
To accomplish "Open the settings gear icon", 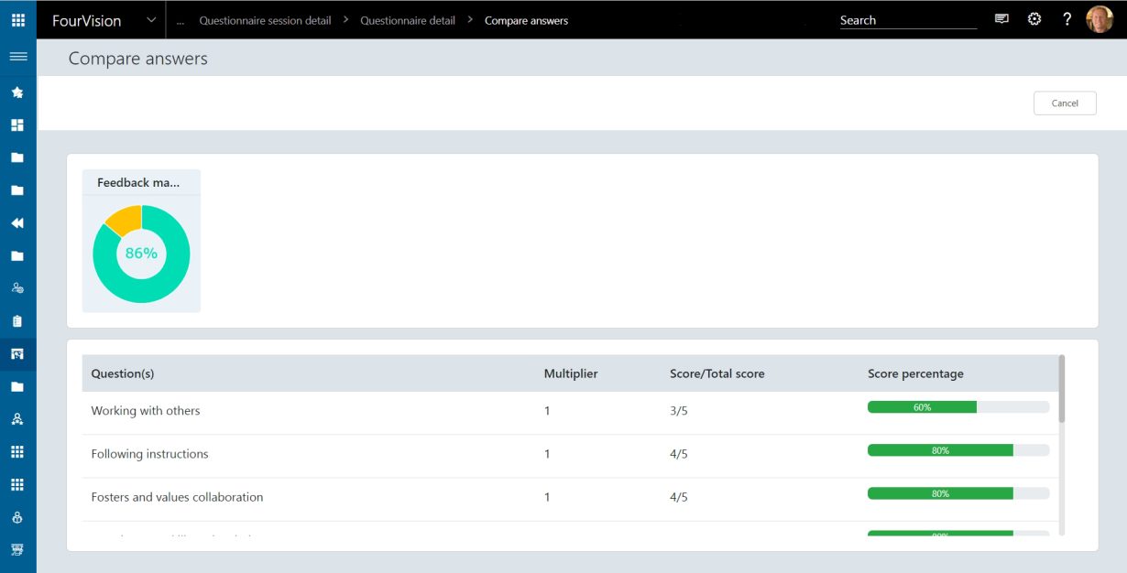I will point(1034,19).
